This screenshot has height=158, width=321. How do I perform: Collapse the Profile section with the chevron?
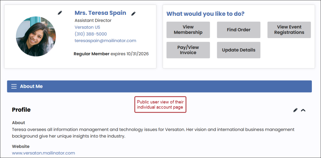pyautogui.click(x=303, y=110)
